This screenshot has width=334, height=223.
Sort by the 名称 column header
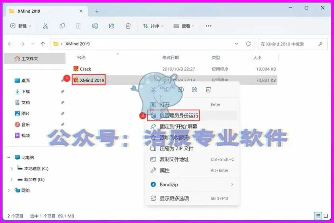click(81, 58)
